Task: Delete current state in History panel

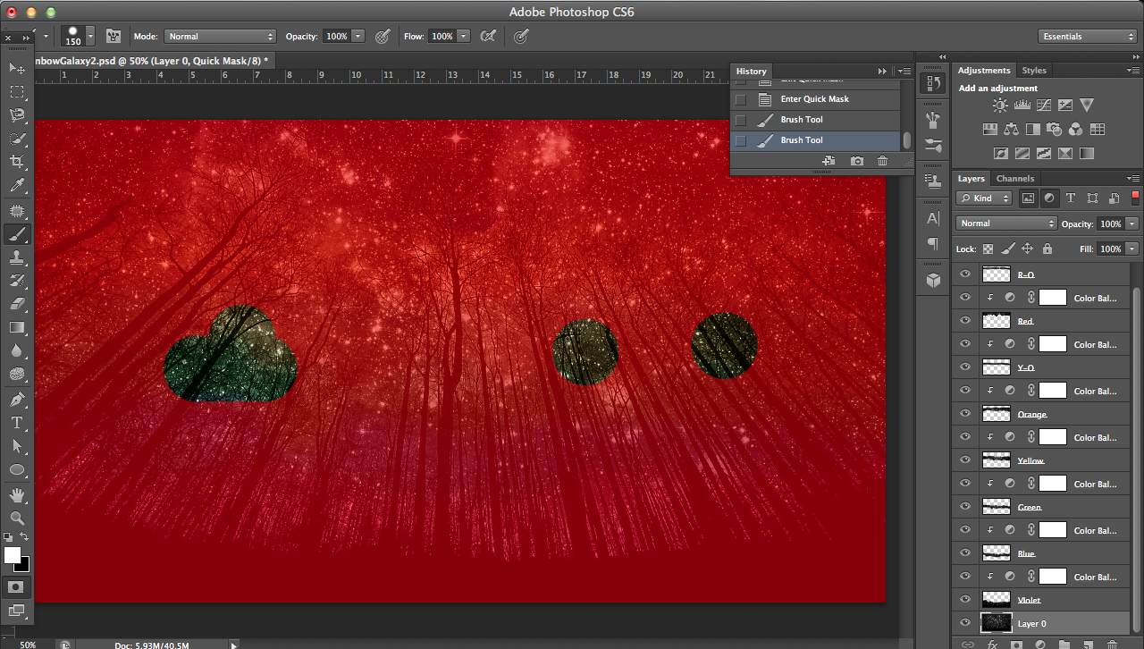Action: 882,161
